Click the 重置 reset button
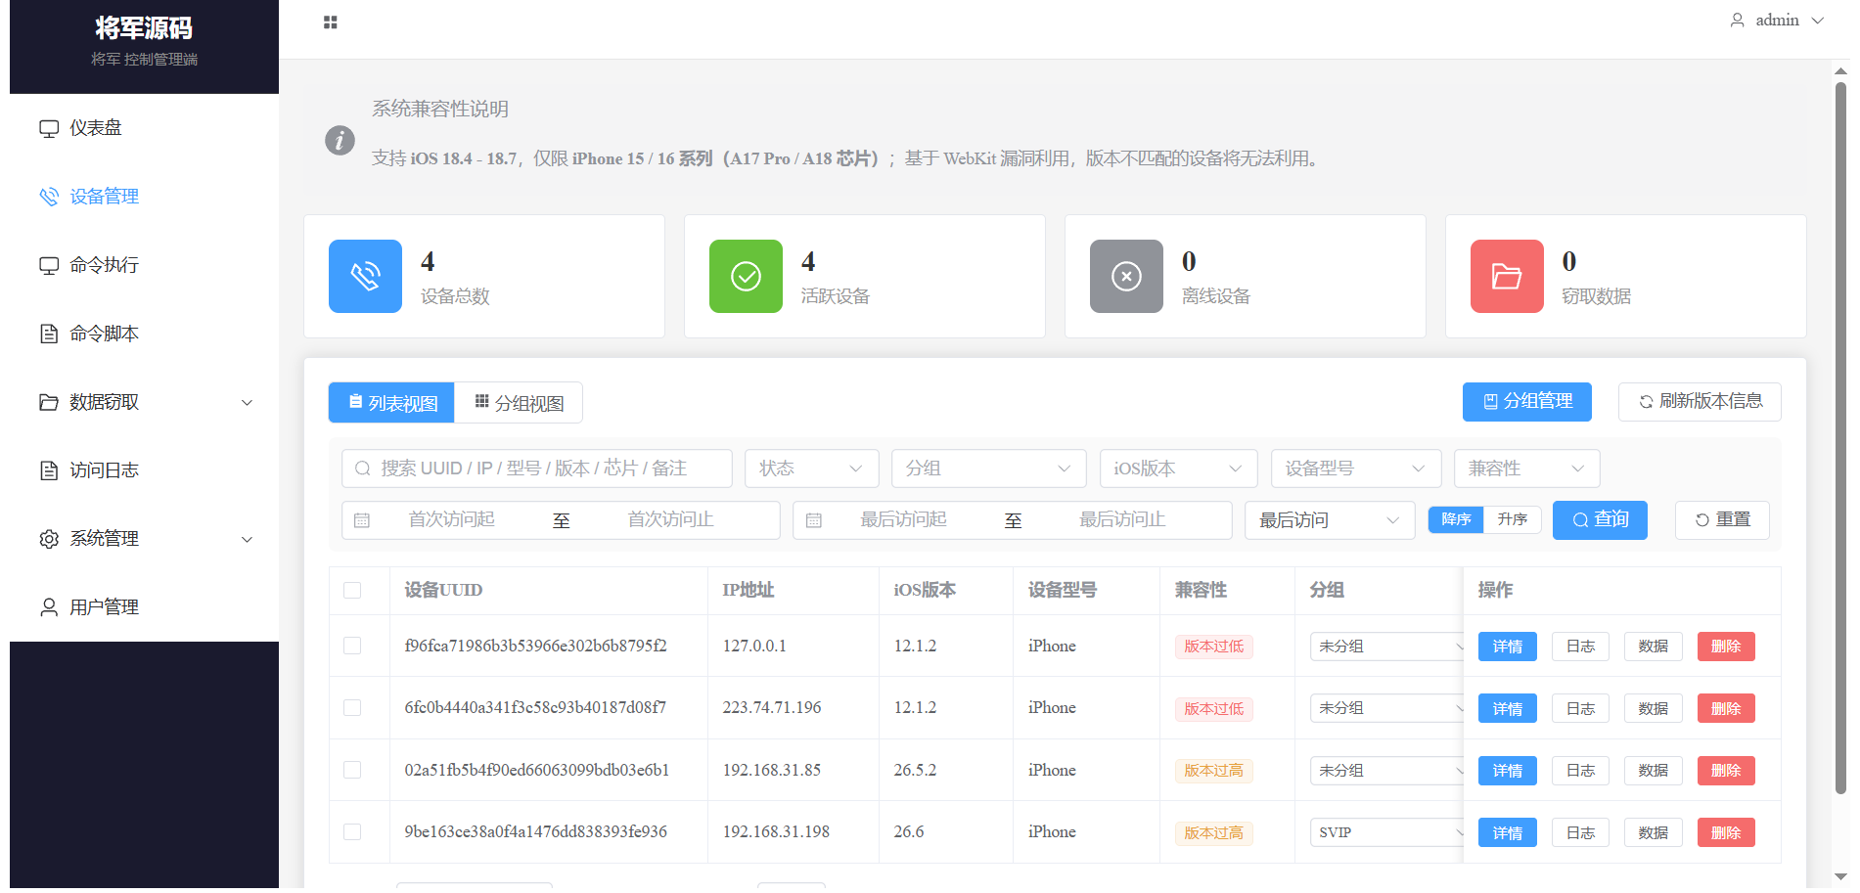 coord(1722,520)
